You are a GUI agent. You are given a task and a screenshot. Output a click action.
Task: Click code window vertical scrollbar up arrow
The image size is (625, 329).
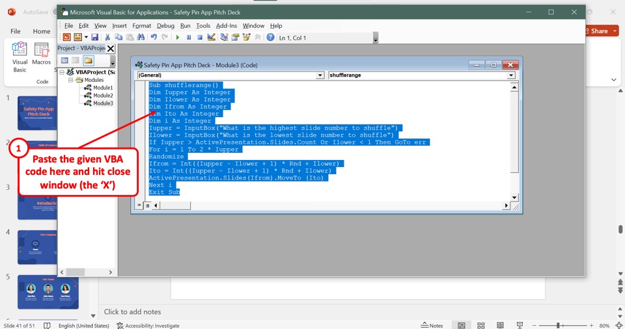(514, 88)
